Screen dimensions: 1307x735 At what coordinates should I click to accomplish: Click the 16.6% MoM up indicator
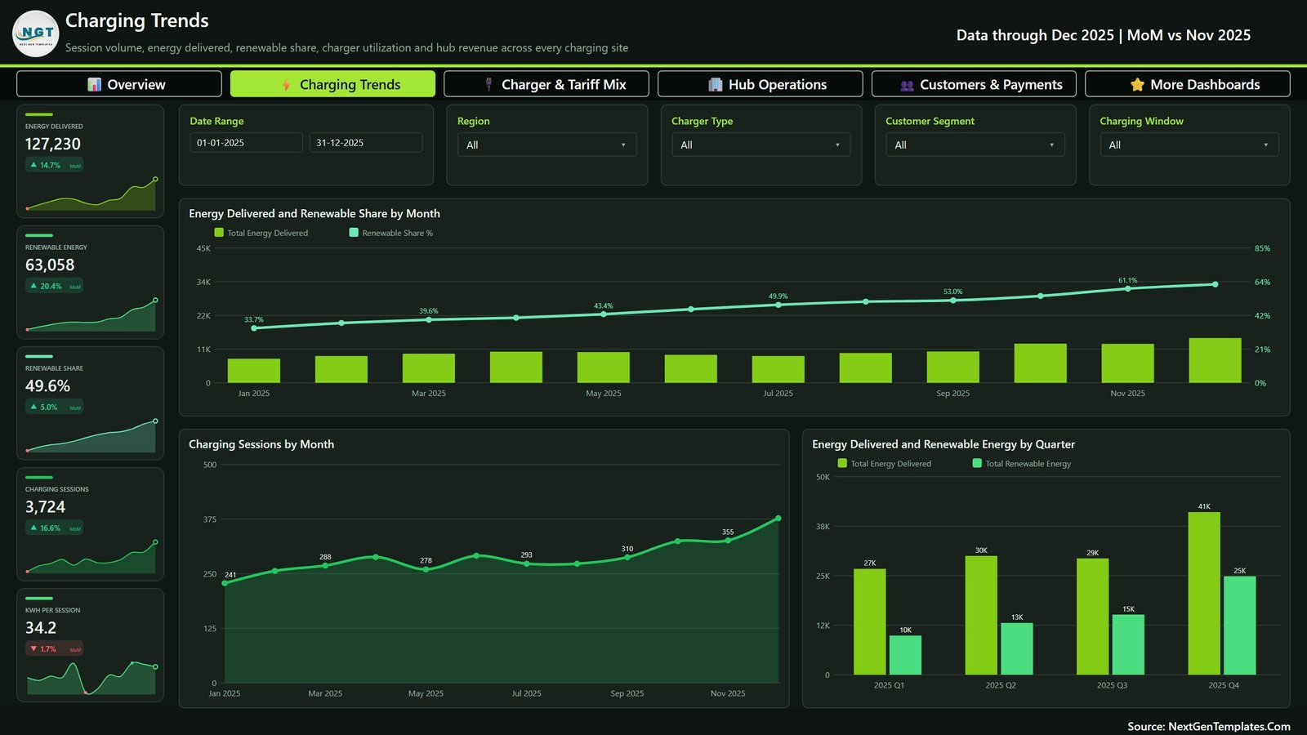click(54, 528)
